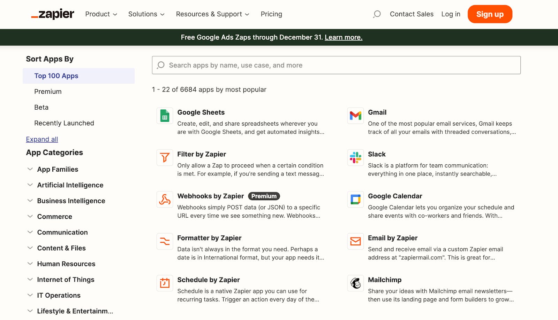Open the Gmail app title
The image size is (558, 320).
pos(377,112)
